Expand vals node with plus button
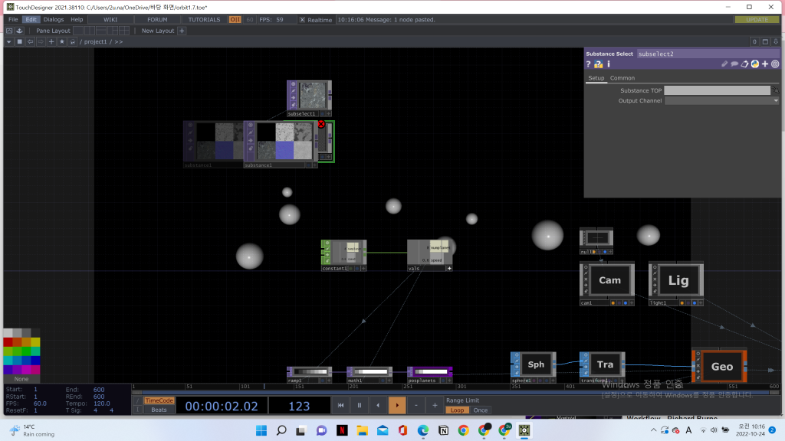785x441 pixels. click(x=449, y=269)
